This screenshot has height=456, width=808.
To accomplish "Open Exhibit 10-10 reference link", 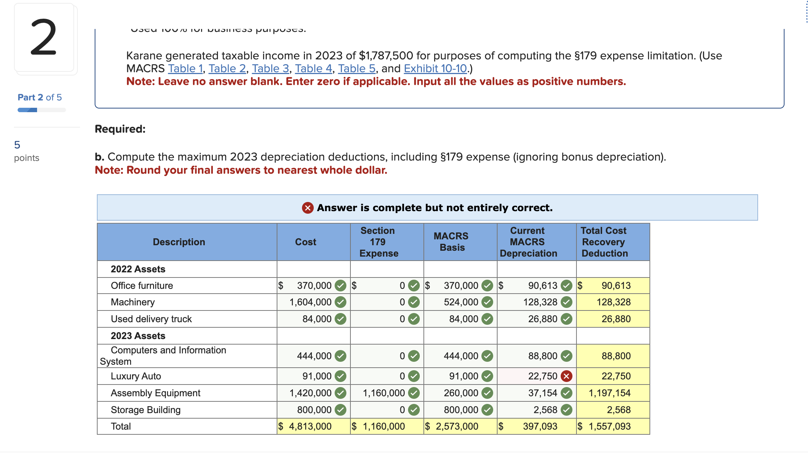I will (435, 69).
